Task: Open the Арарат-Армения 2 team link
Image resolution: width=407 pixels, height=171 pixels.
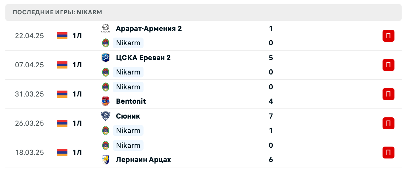Action: click(x=149, y=29)
